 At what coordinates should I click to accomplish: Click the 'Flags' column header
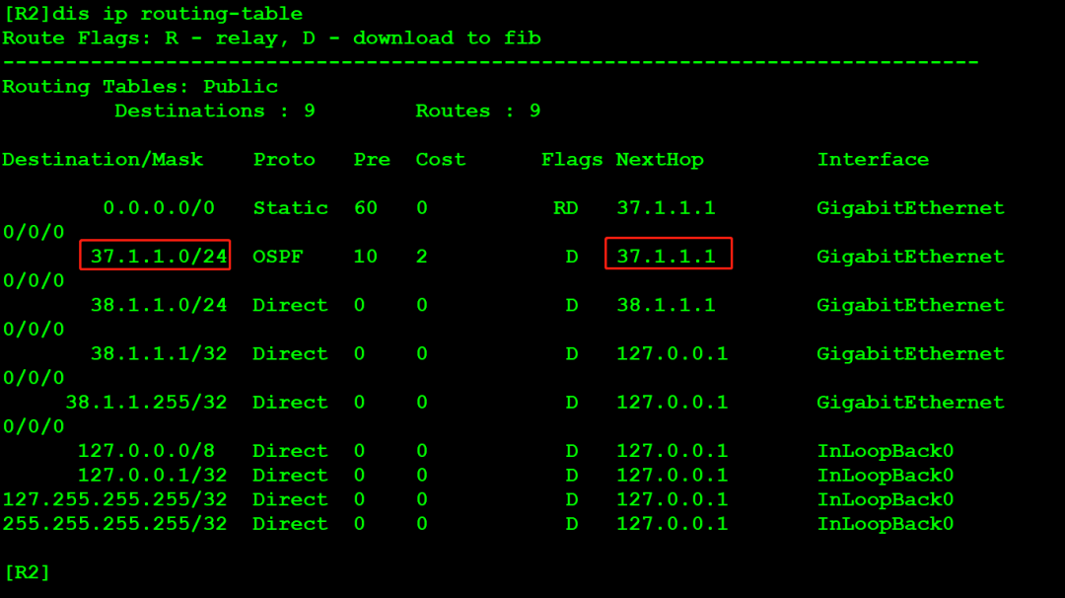(572, 160)
